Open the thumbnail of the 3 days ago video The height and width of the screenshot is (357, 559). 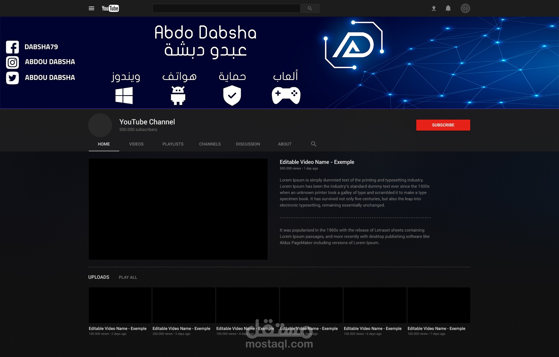tap(184, 305)
